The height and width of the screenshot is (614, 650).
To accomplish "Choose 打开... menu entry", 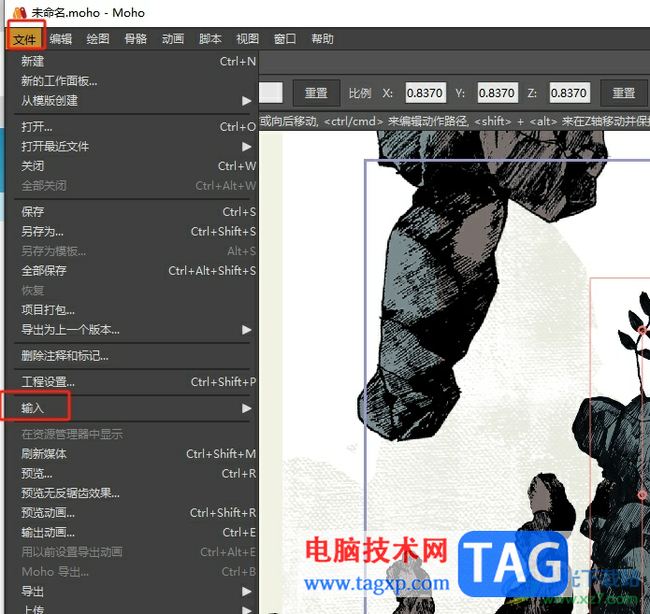I will 133,127.
